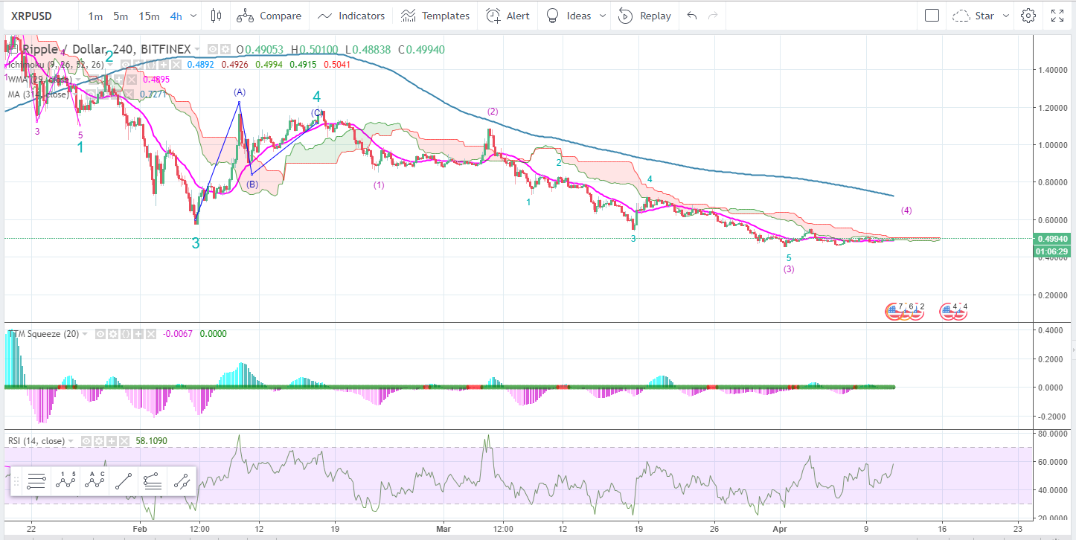The height and width of the screenshot is (540, 1076).
Task: Click the Compare symbol button
Action: tap(271, 16)
